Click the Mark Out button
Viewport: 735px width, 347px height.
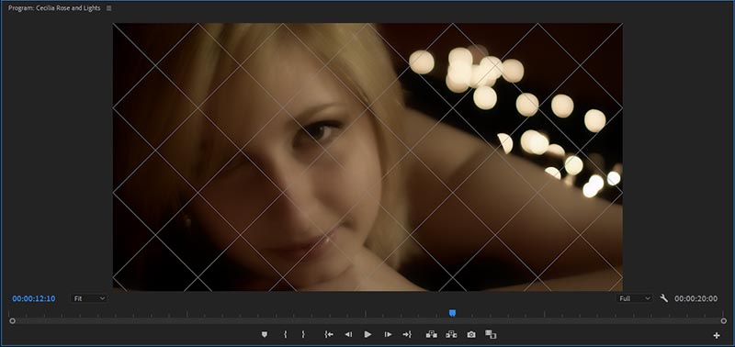pos(303,334)
